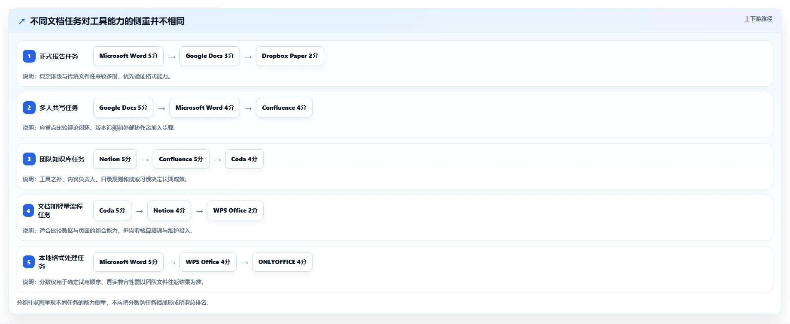The image size is (790, 324).
Task: Click Microsoft Word 5分 chip in 正式报告任务 row
Action: pos(128,56)
